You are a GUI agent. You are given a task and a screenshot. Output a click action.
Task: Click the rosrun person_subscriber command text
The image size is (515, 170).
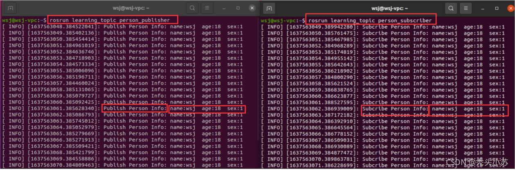tap(370, 20)
